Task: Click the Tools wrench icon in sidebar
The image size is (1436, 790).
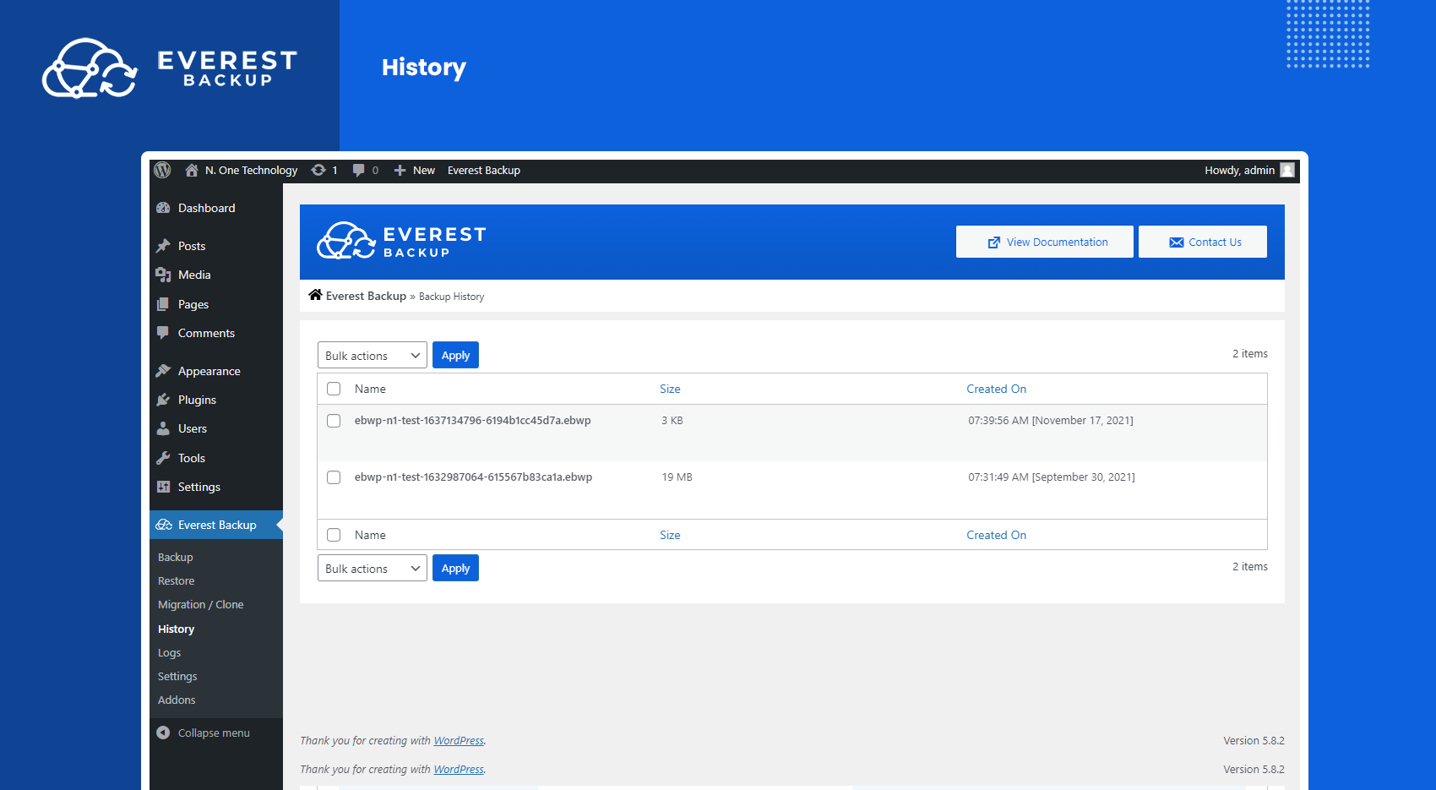Action: 164,458
